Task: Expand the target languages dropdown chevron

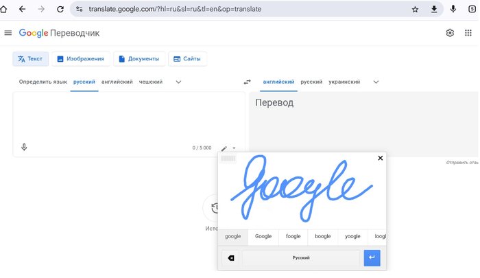Action: 376,82
